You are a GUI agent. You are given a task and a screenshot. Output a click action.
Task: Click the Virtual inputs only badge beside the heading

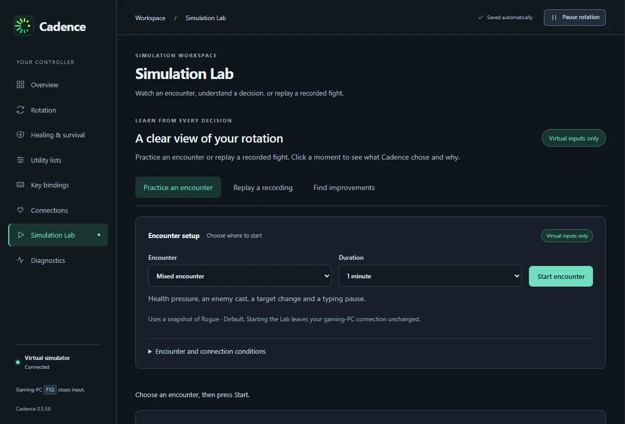[574, 138]
